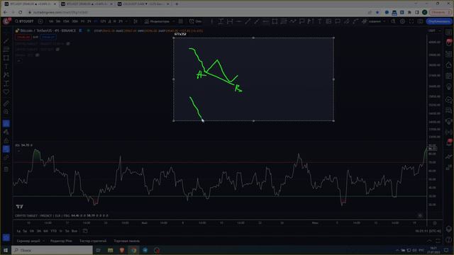Select the polyline path tool in top toolbar
Image resolution: width=454 pixels, height=255 pixels.
pos(293,21)
